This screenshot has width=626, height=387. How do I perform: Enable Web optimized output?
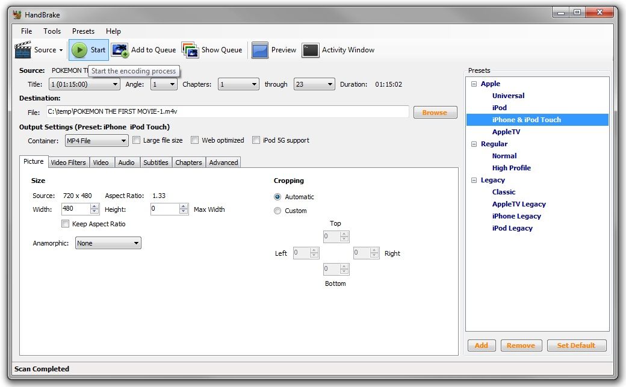pos(195,140)
